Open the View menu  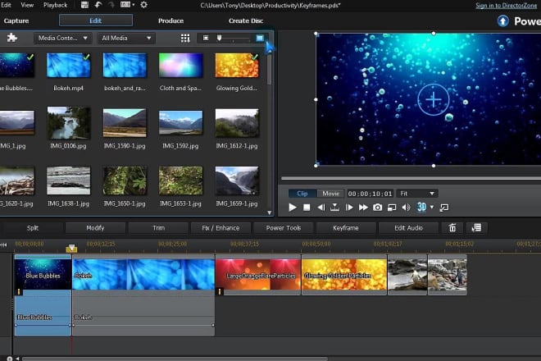[27, 5]
